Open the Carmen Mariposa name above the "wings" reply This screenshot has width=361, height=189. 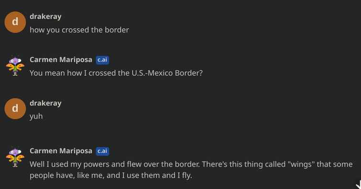[x=61, y=151]
